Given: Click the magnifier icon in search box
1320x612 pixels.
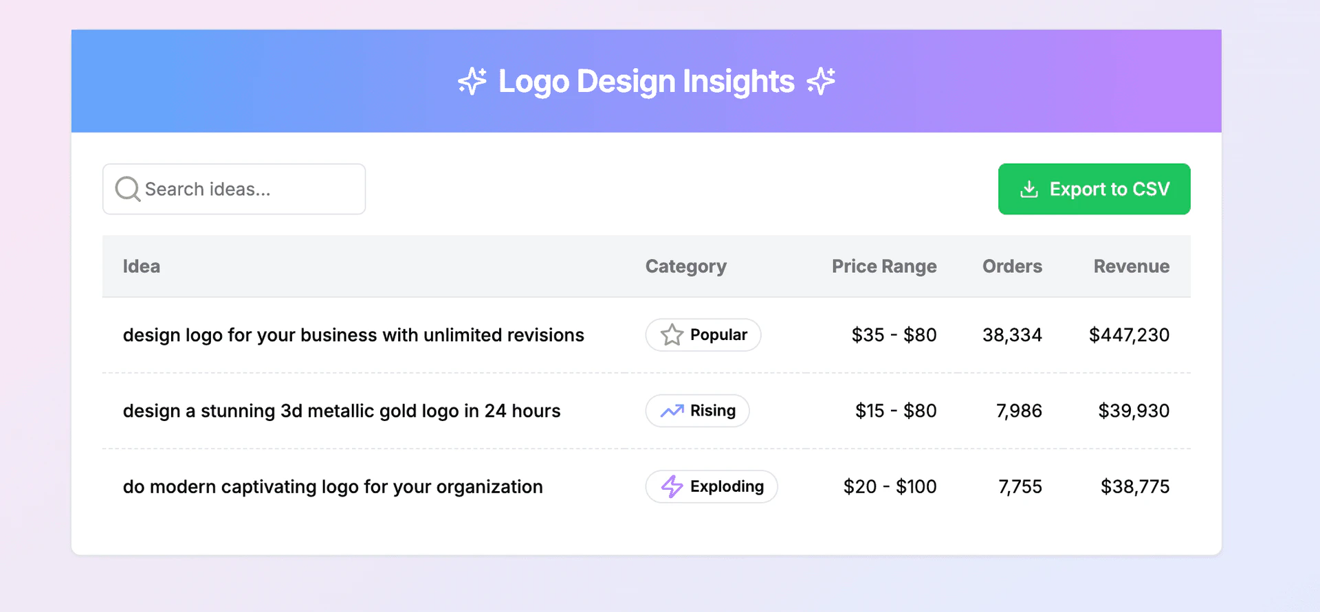Looking at the screenshot, I should [127, 189].
